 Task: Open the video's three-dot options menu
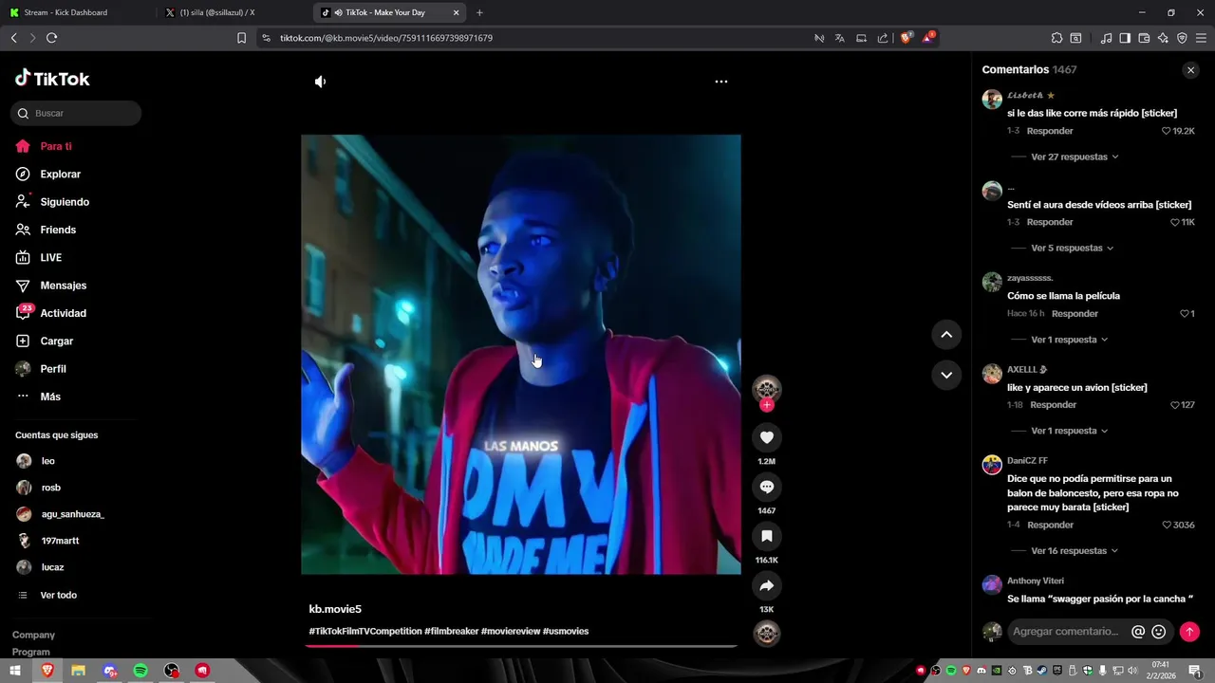pos(721,82)
